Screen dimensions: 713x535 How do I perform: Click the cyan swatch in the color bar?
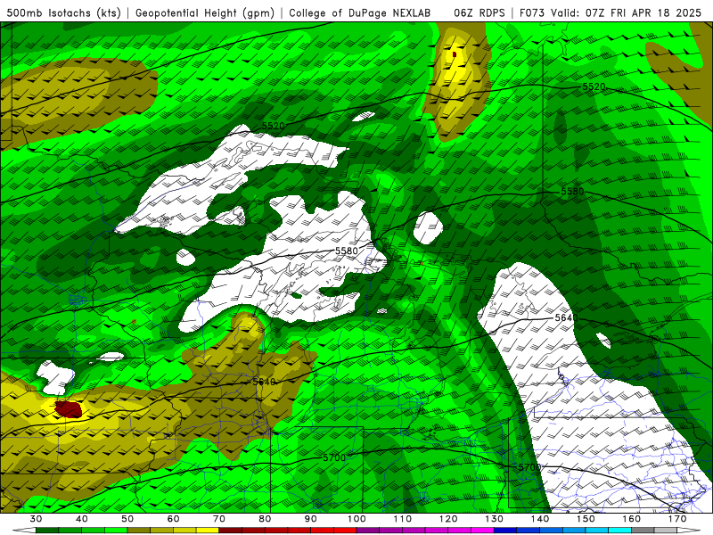coord(619,529)
